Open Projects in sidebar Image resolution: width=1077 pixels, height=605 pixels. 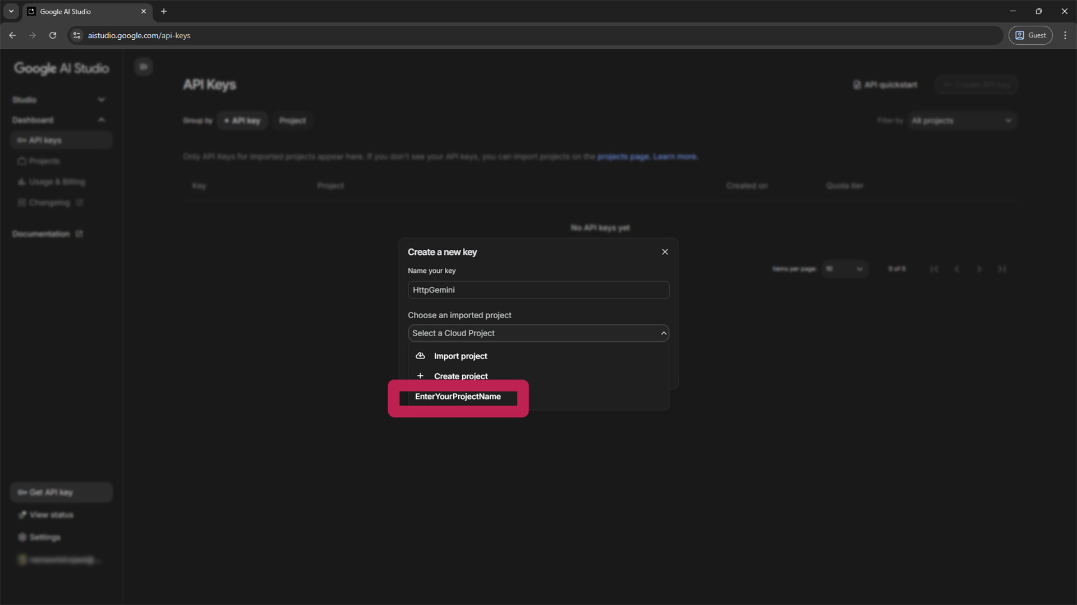point(61,161)
